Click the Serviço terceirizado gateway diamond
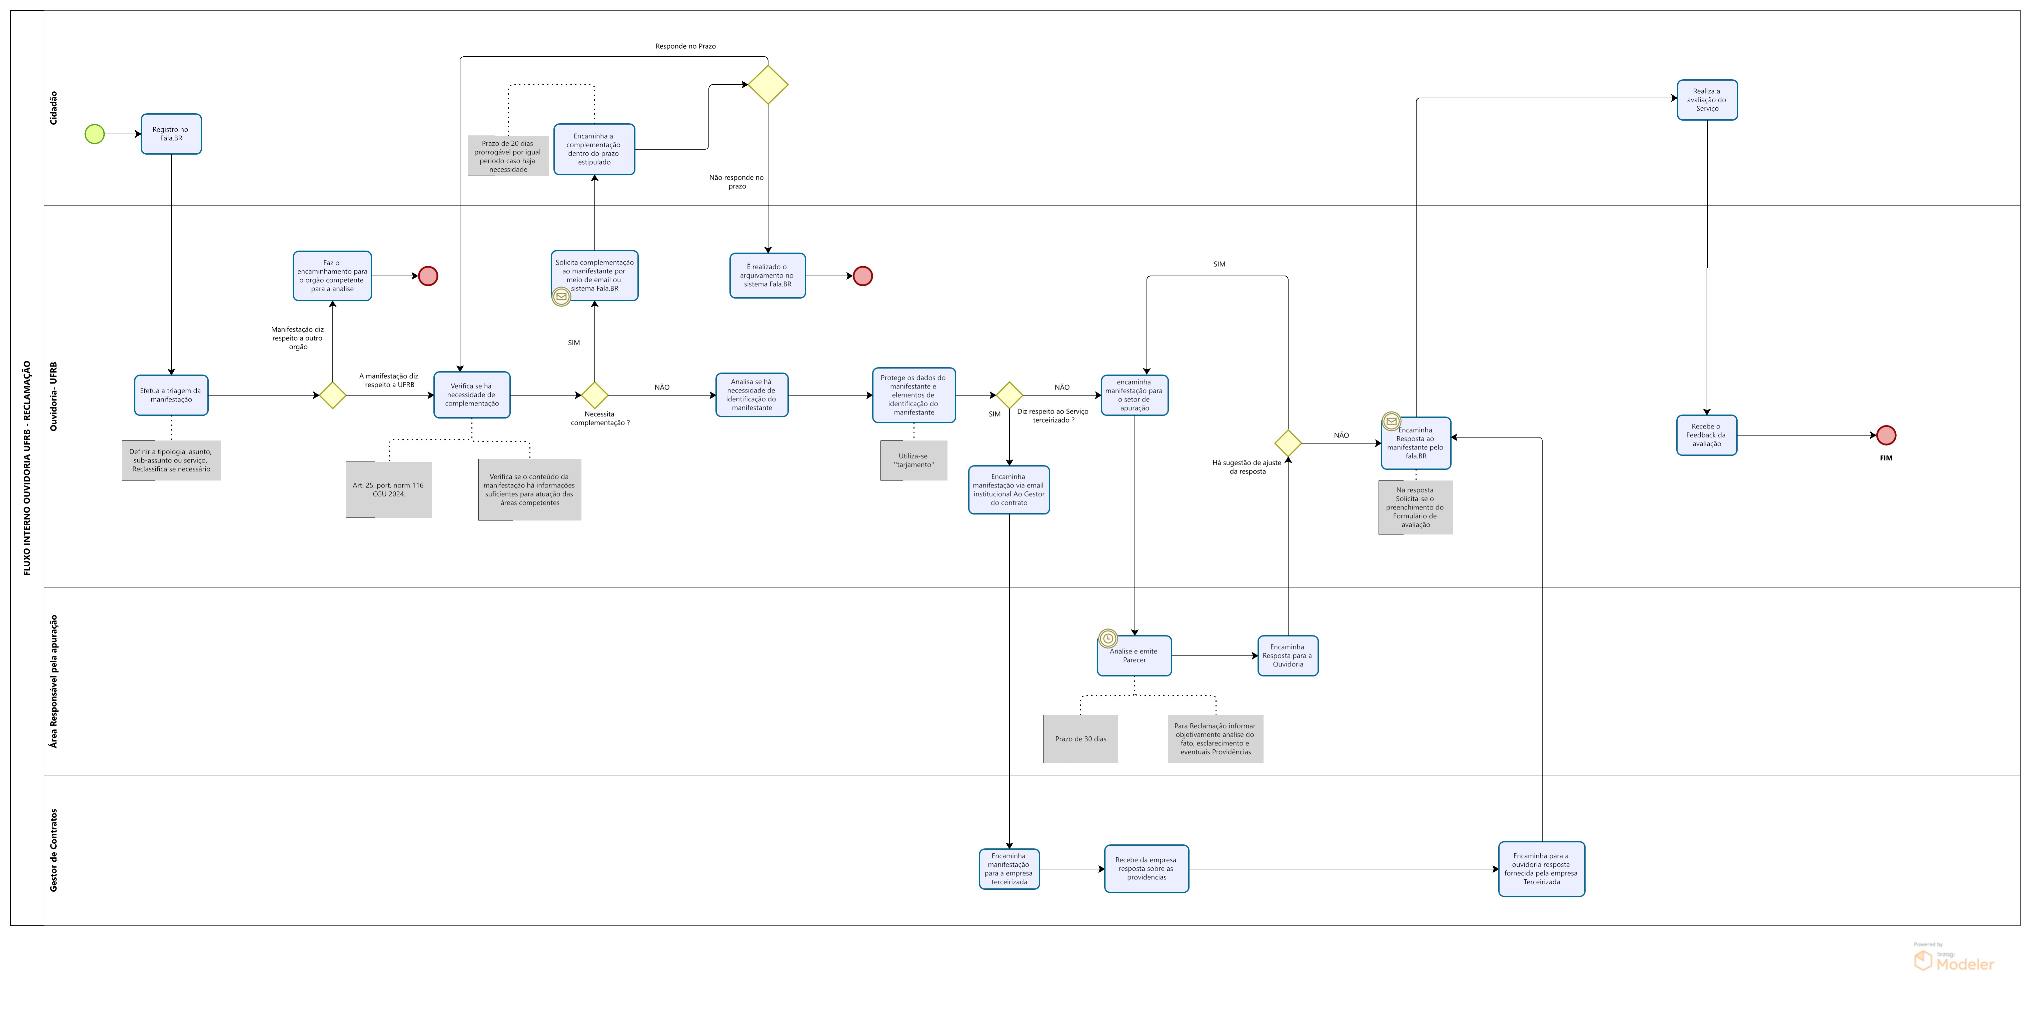 pyautogui.click(x=1009, y=395)
